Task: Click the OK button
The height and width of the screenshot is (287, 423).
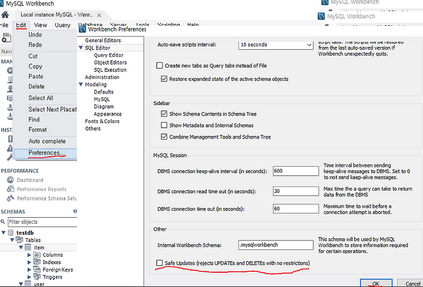Action: coord(376,283)
